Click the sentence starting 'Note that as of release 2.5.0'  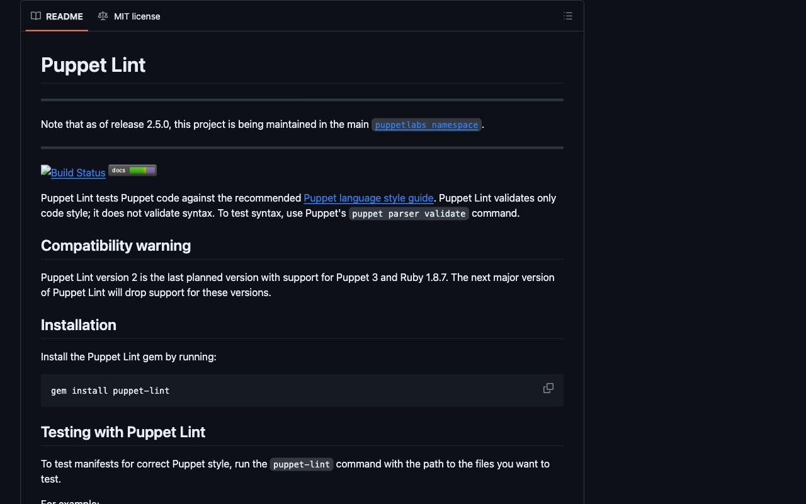point(263,124)
